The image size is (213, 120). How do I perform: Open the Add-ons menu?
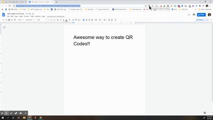click(38, 16)
